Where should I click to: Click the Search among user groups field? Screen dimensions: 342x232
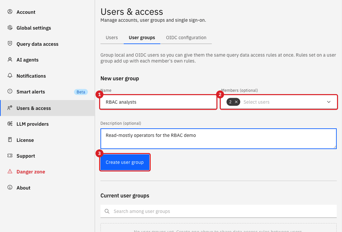[218, 211]
